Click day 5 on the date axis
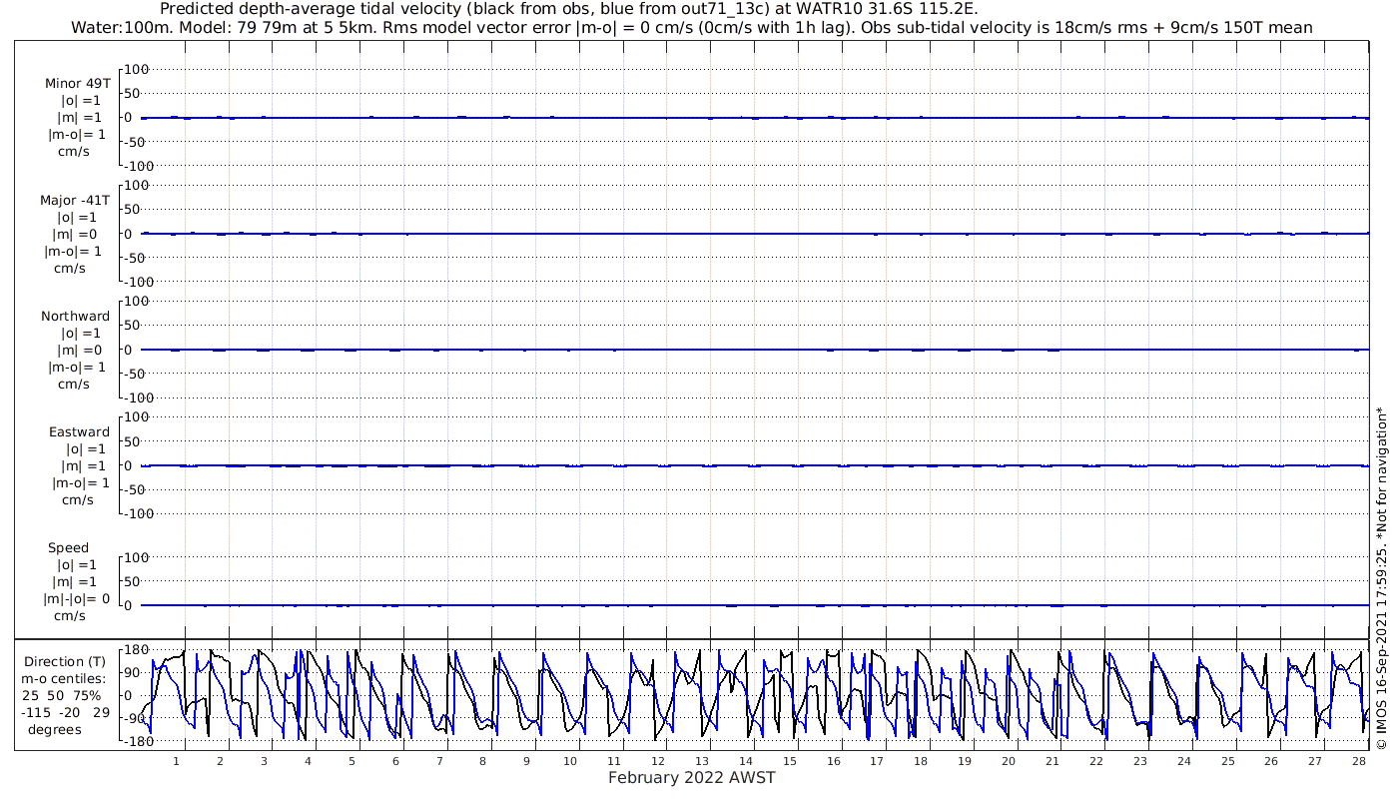This screenshot has height=799, width=1398. click(351, 761)
